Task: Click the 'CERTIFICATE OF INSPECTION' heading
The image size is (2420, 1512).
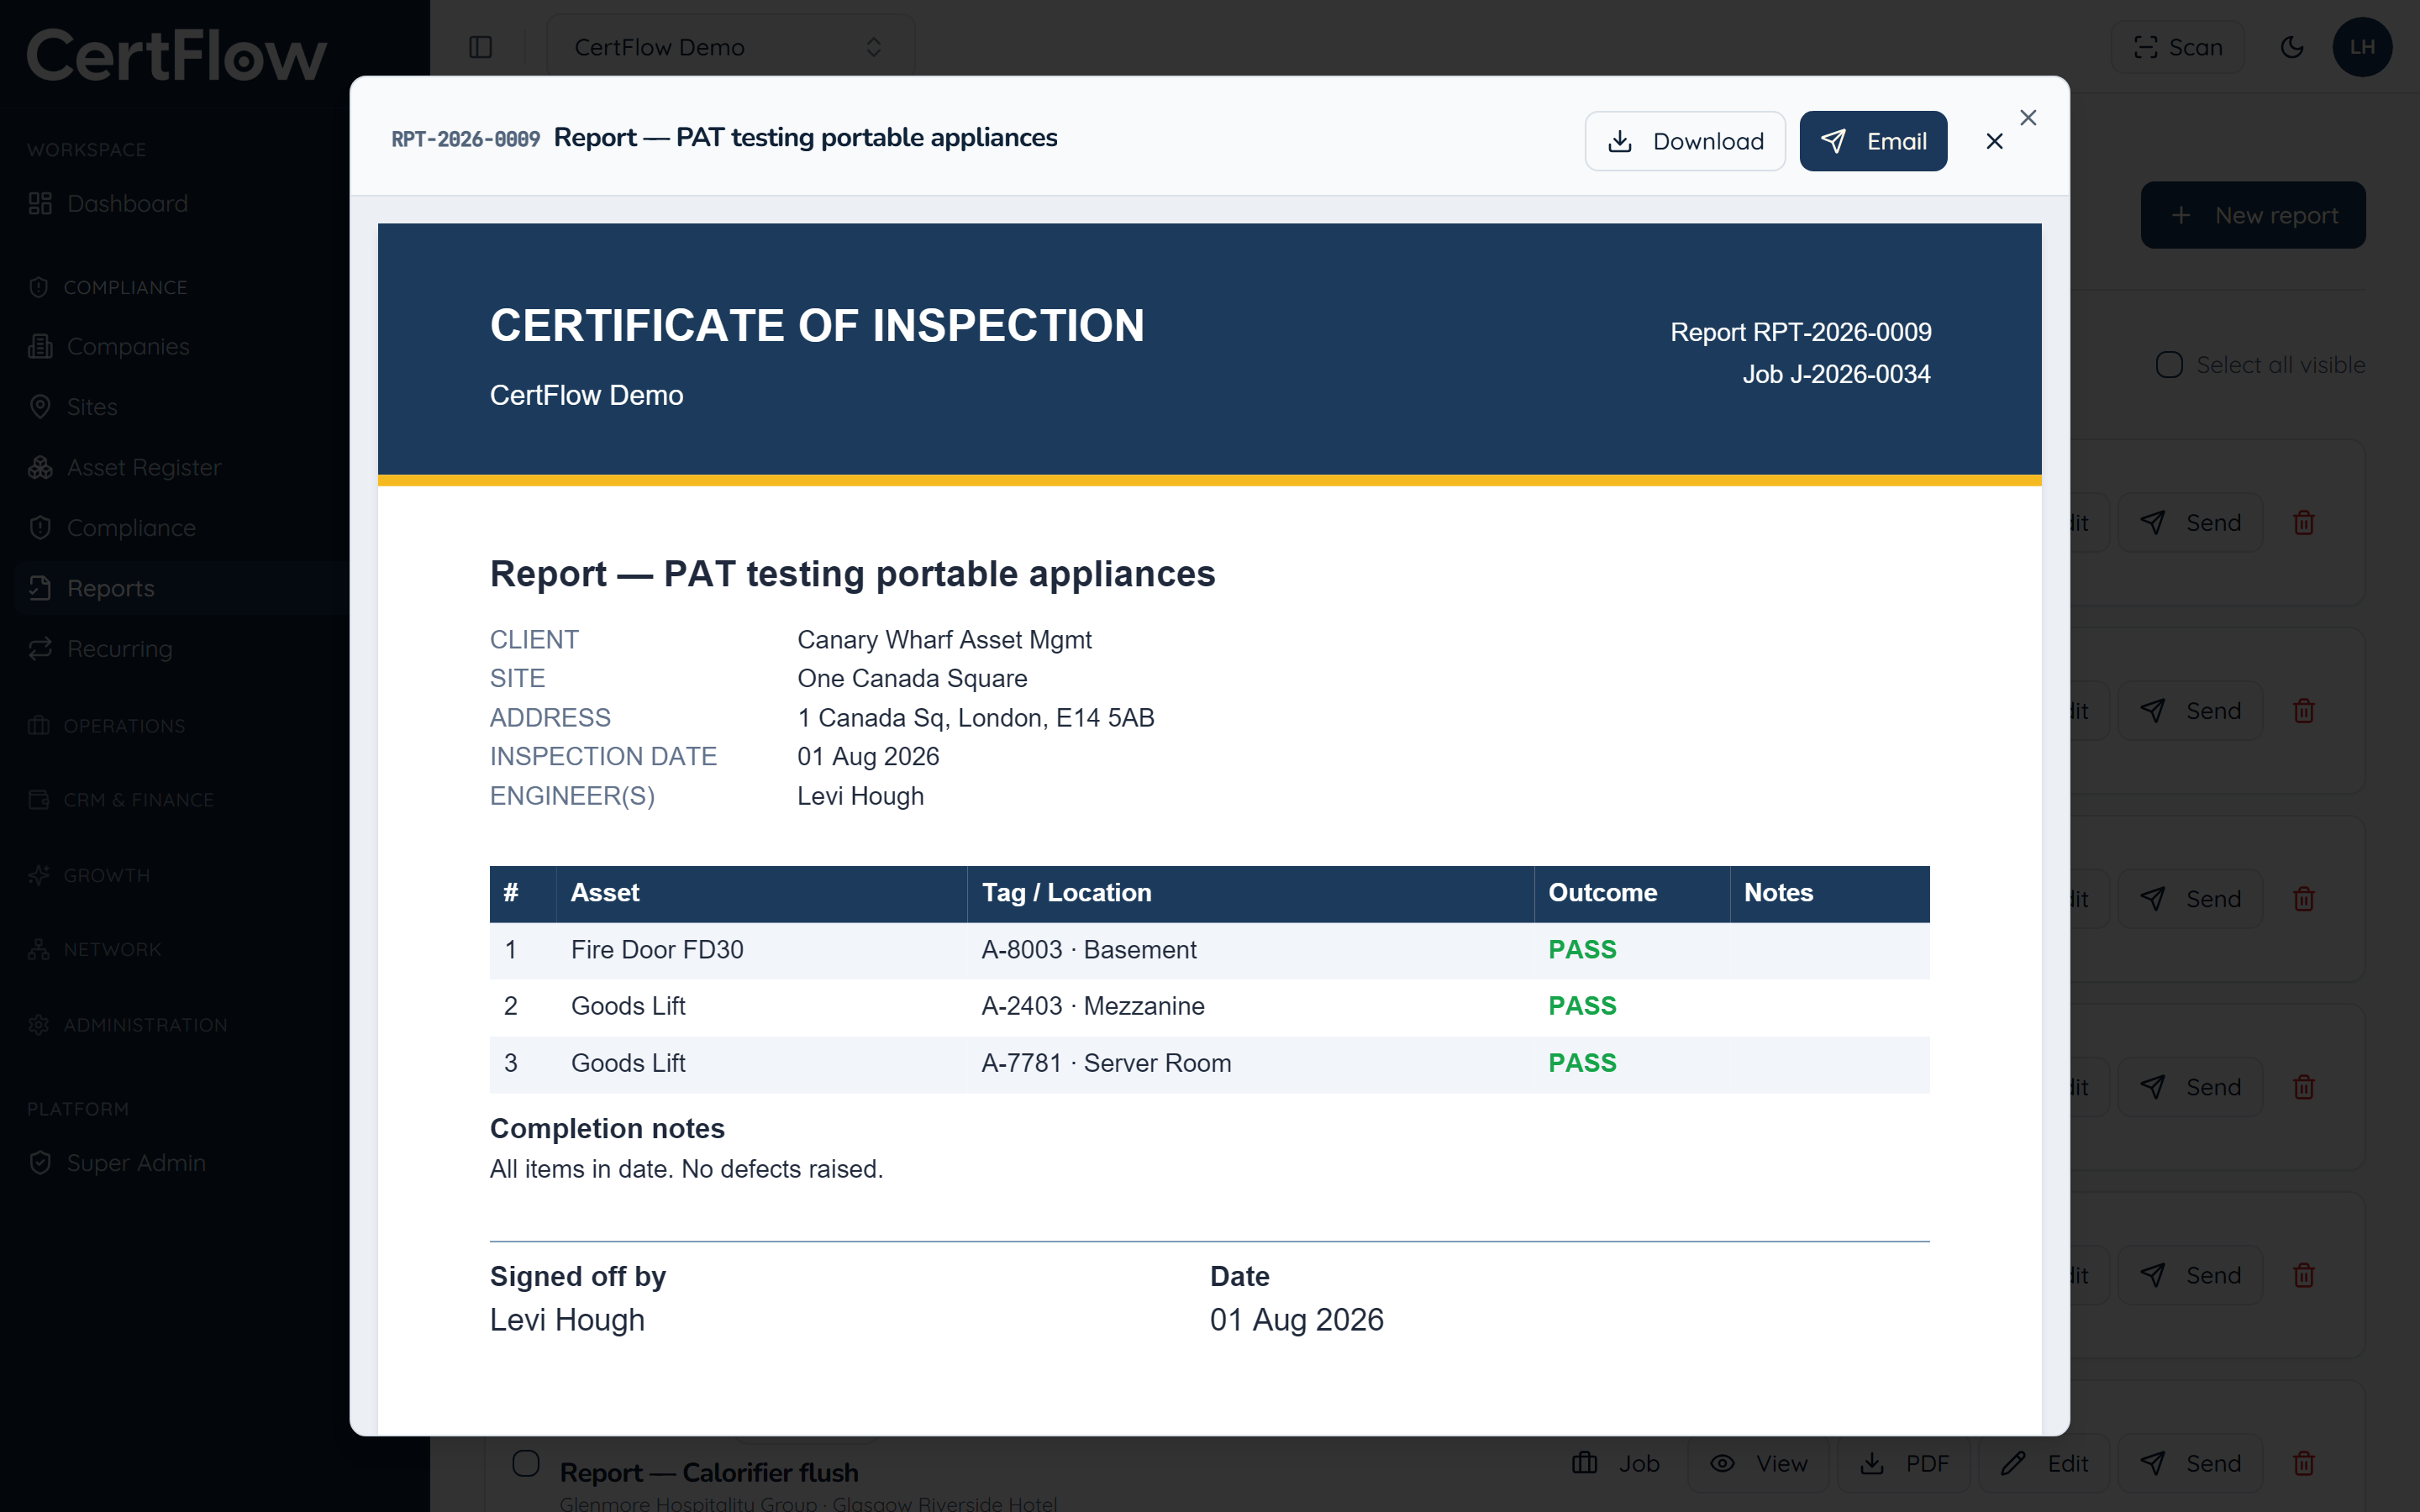Action: click(x=817, y=325)
